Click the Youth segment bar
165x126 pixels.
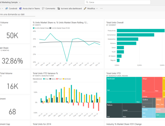[x=120, y=52]
